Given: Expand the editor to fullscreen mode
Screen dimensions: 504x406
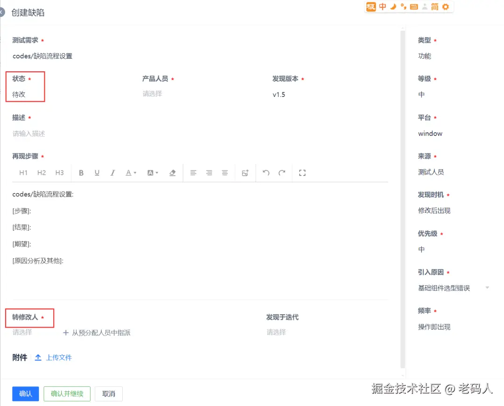Looking at the screenshot, I should 302,172.
